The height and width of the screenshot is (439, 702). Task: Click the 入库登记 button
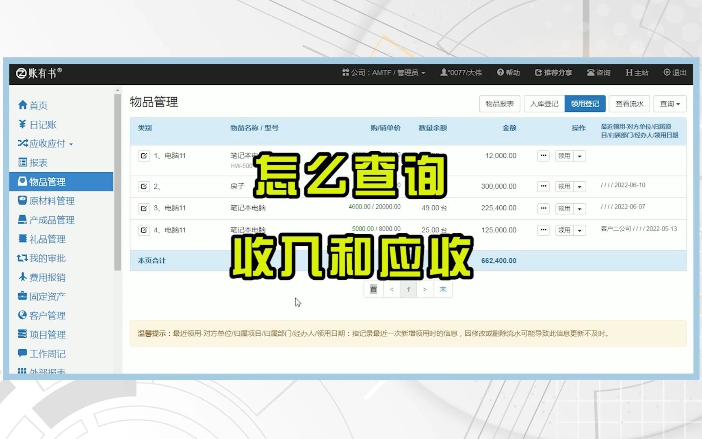click(x=544, y=104)
